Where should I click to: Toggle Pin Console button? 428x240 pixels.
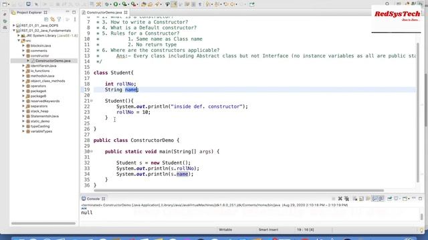click(x=389, y=199)
